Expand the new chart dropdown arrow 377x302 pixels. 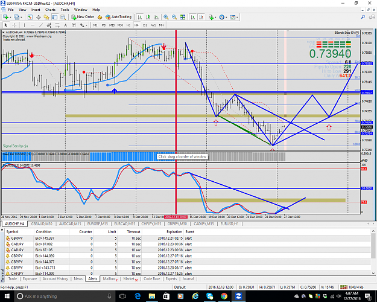[10, 17]
